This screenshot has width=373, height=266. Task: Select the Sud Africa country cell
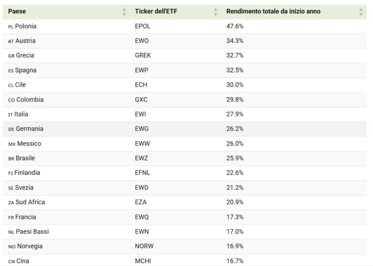pyautogui.click(x=26, y=202)
